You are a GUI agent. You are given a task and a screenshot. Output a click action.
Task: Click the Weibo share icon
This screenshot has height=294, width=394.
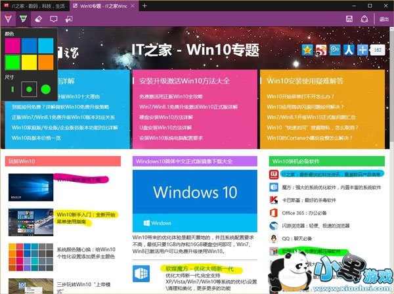point(321,50)
